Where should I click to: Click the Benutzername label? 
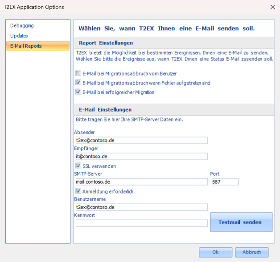[90, 199]
